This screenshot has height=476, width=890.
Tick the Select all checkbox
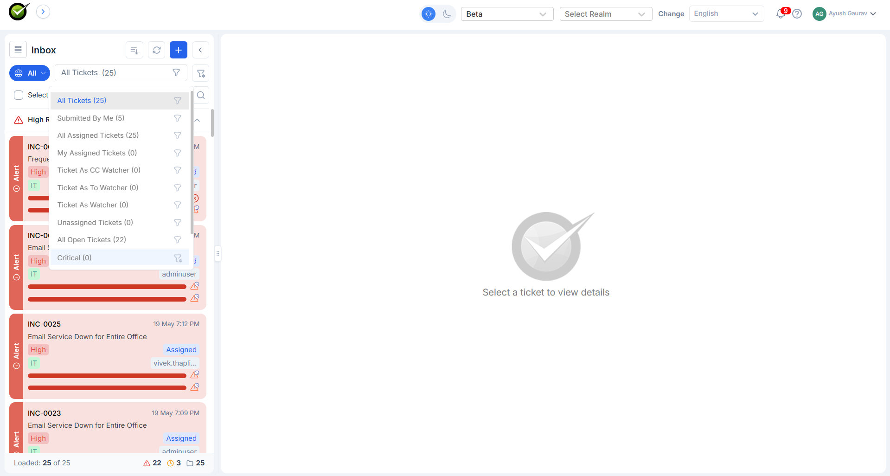point(19,95)
